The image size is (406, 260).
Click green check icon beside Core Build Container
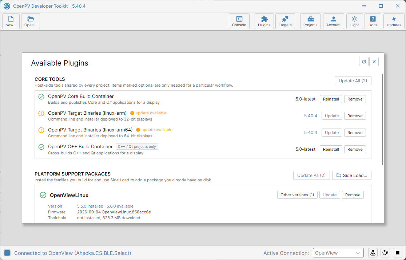pyautogui.click(x=41, y=97)
